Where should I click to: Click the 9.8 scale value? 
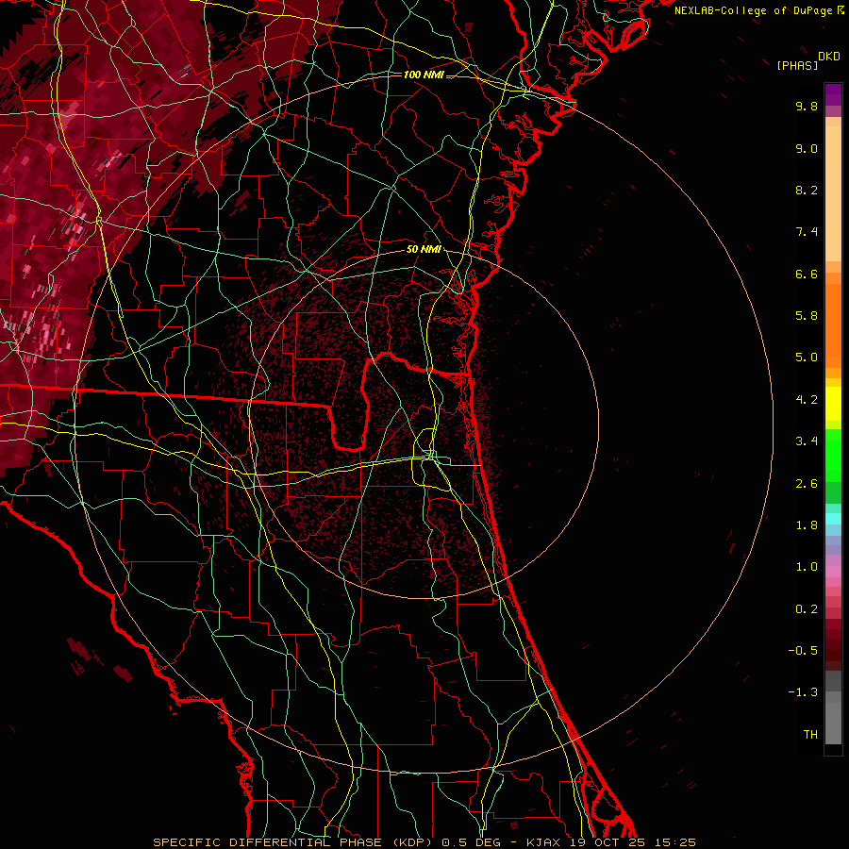[x=807, y=106]
